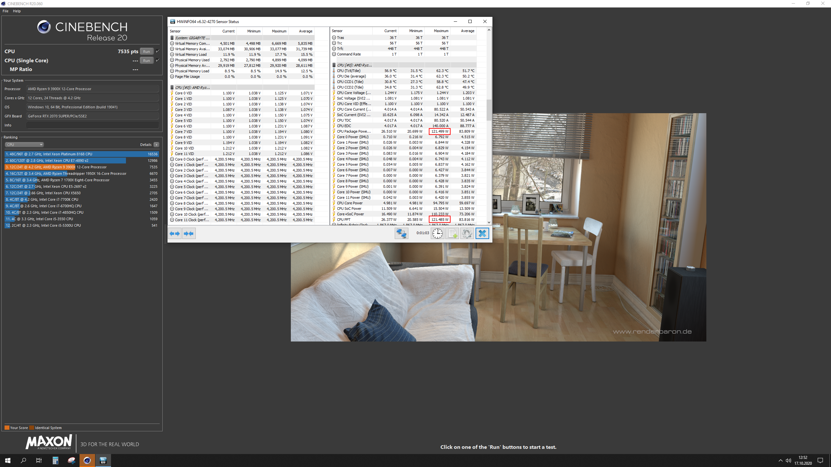Click the Info input field under Your System
This screenshot has width=831, height=467.
(93, 125)
